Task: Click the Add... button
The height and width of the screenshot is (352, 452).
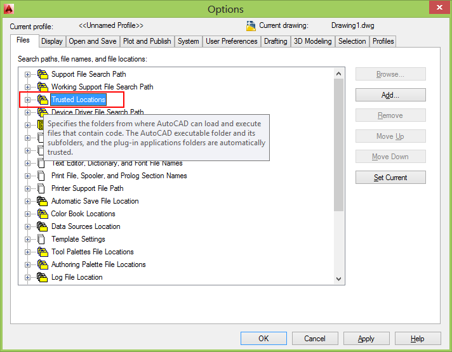Action: 390,95
